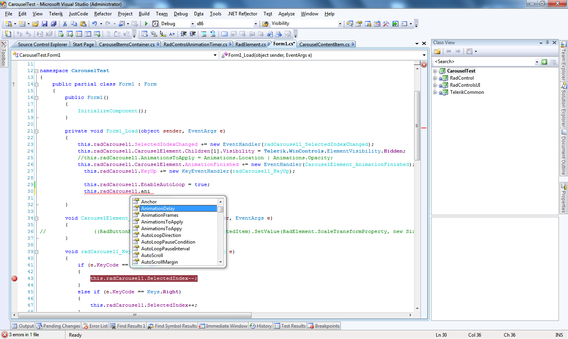Expand the RadControlsUI node in Class View

tap(435, 86)
